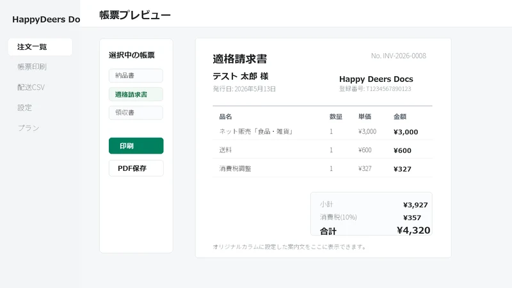Click recipient name テスト 太郎 様
Screen dimensions: 512x288
click(241, 76)
